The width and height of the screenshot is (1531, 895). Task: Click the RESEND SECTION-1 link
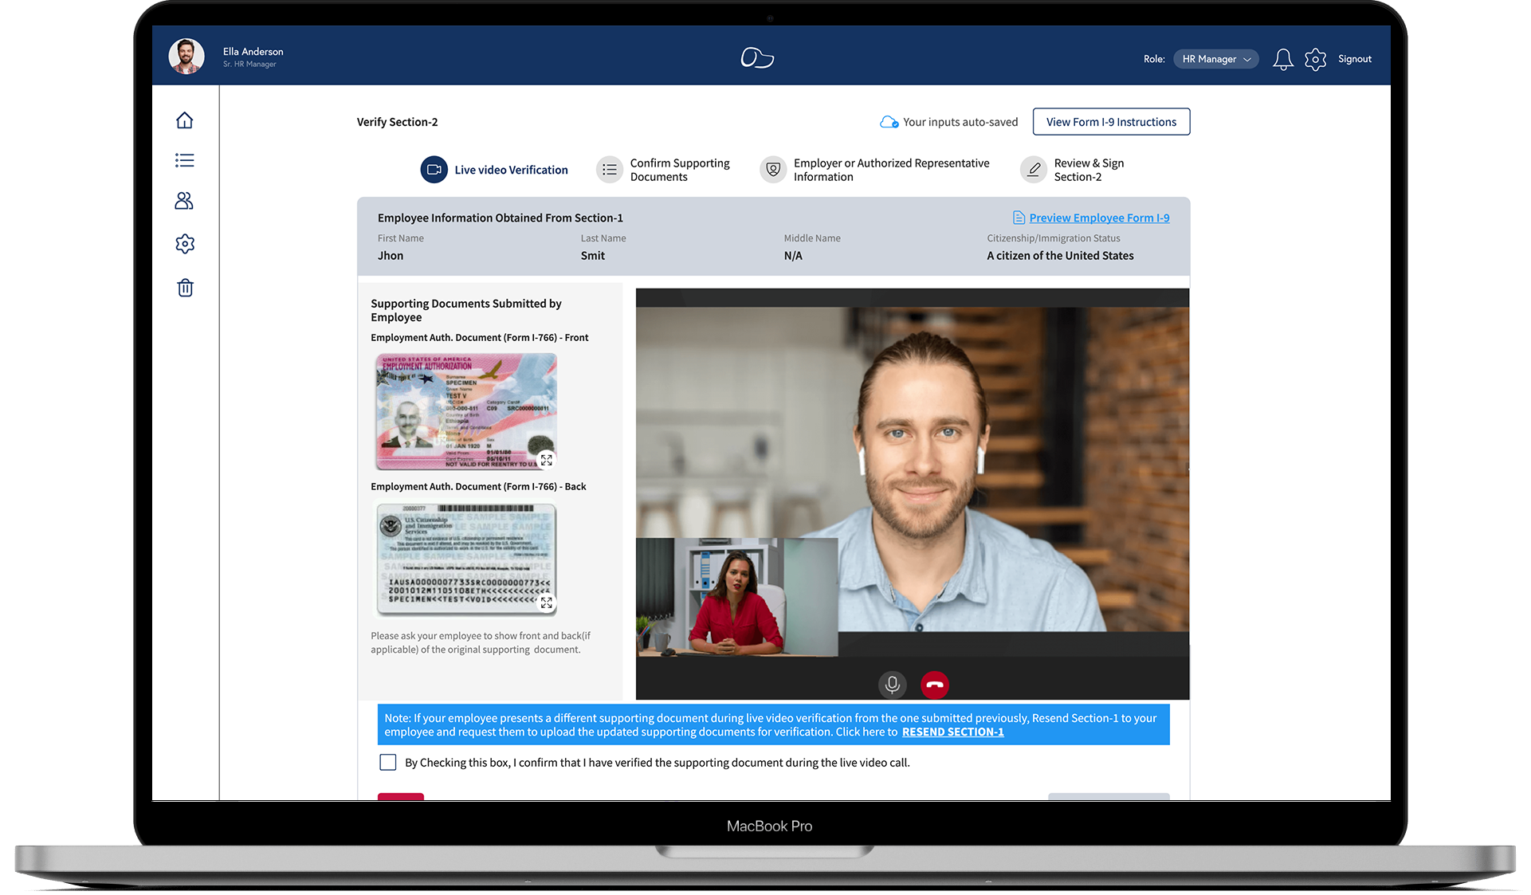click(952, 731)
